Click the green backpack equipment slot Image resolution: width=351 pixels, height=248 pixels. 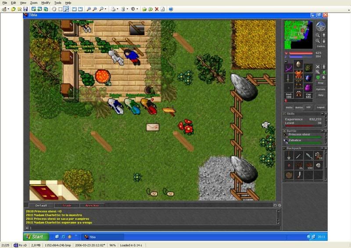(308, 68)
